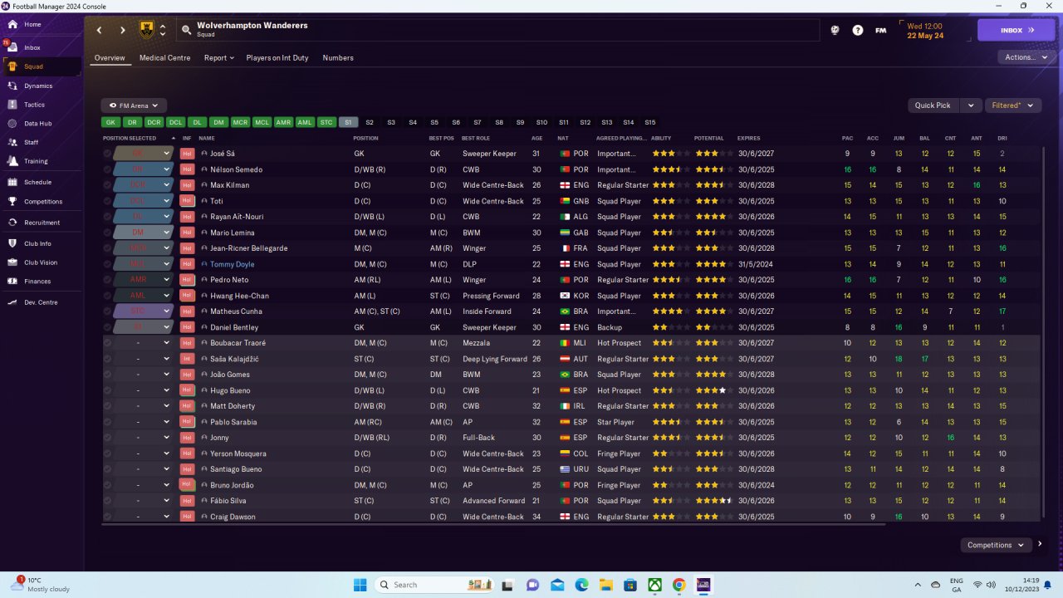Toggle selection circle for Craig Dawson
The height and width of the screenshot is (598, 1063).
click(107, 517)
